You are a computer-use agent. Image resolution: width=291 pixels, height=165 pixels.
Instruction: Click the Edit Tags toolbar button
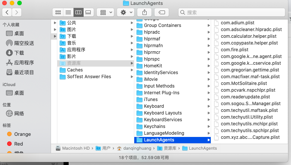(x=162, y=12)
